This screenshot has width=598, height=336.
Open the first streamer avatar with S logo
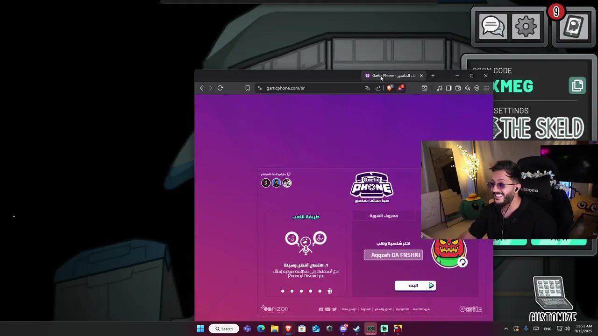click(x=266, y=183)
